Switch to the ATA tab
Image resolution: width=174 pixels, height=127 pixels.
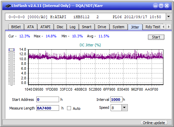coord(30,27)
